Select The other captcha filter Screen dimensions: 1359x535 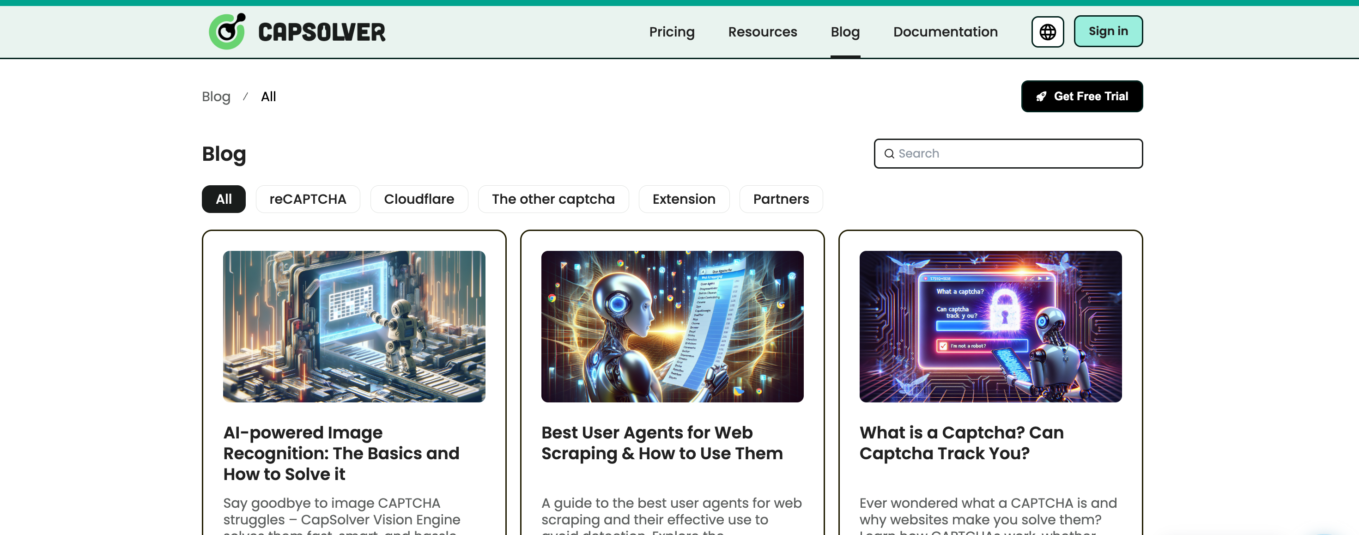(553, 199)
